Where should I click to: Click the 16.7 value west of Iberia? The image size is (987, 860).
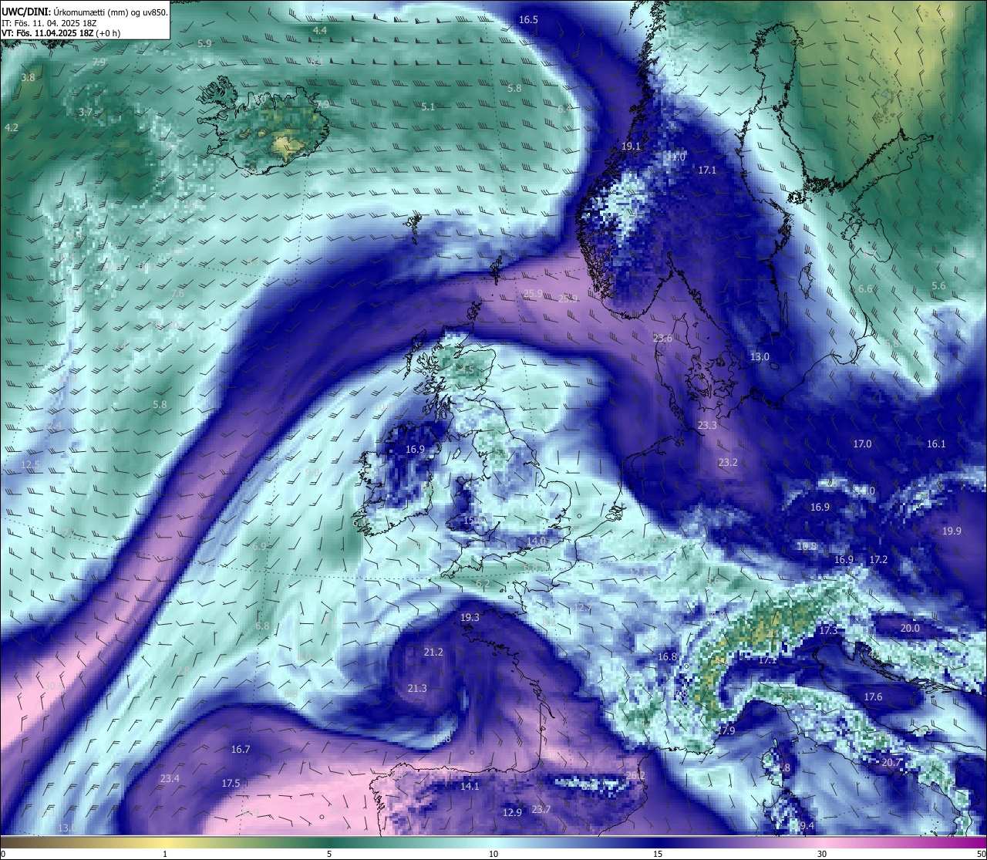[x=241, y=750]
